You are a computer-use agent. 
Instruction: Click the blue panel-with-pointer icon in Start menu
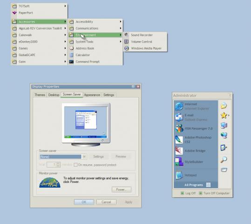tap(224, 147)
